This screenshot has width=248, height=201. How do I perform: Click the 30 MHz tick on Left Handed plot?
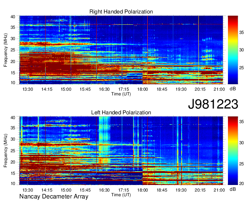pyautogui.click(x=13, y=139)
